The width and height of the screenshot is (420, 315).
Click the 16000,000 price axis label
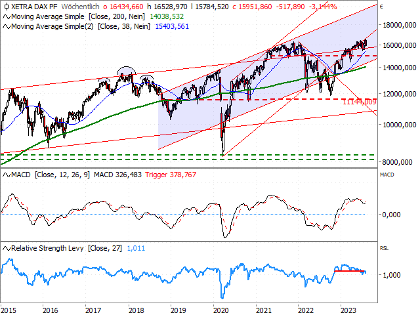coord(400,45)
